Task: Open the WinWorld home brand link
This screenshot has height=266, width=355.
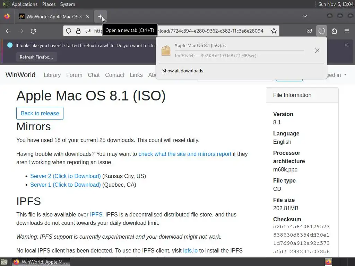Action: [20, 75]
